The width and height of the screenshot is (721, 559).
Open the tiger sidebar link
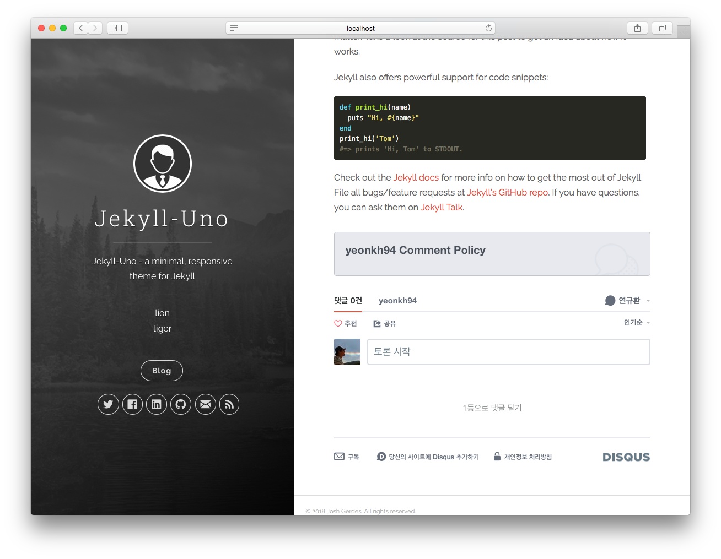tap(162, 328)
